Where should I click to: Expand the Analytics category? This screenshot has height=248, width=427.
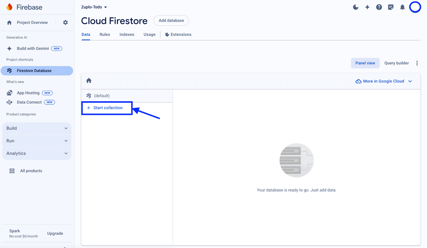point(37,153)
